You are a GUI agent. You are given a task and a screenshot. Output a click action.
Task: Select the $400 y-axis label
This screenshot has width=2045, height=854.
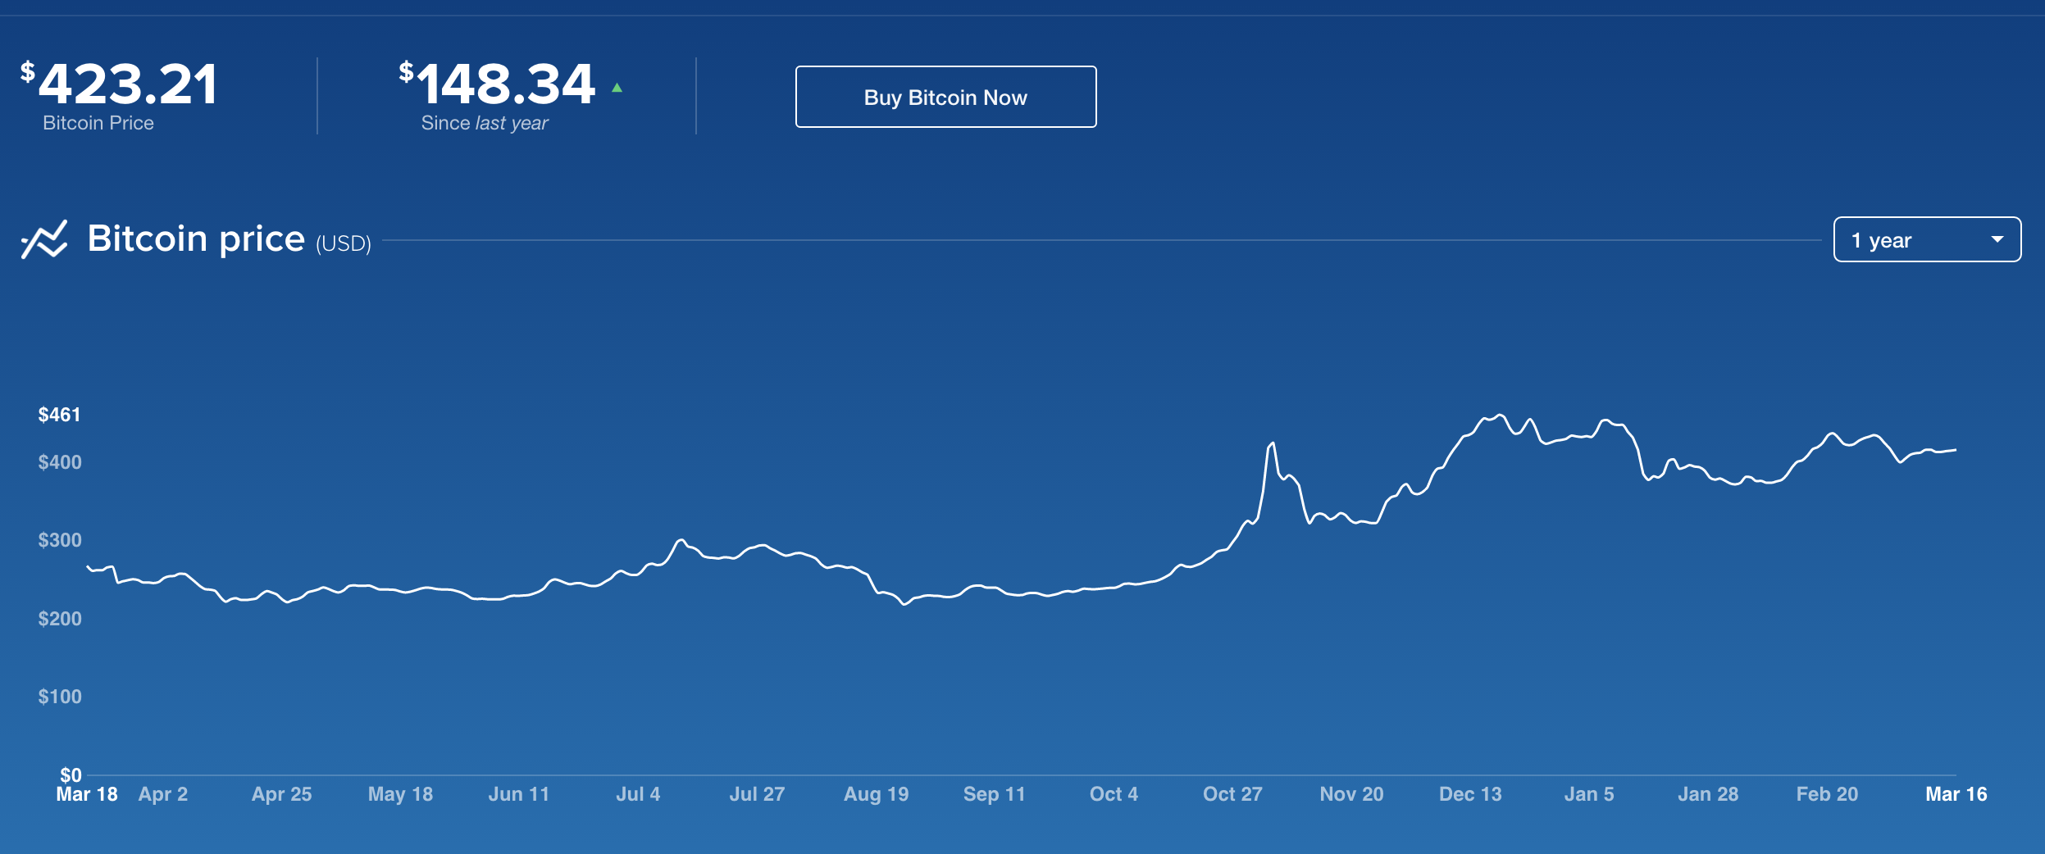click(x=60, y=462)
